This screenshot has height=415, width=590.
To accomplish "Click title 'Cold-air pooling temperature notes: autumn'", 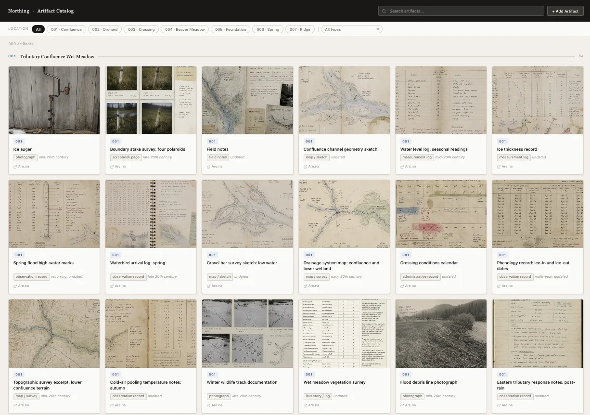I will [146, 385].
